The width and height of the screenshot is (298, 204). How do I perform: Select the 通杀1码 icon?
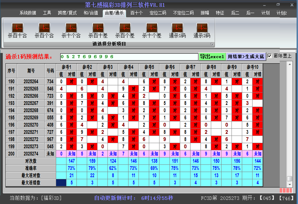177,28
